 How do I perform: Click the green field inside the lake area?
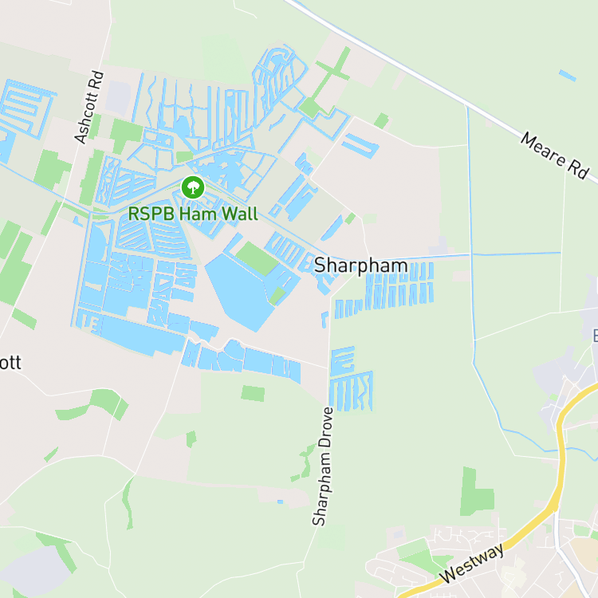257,258
